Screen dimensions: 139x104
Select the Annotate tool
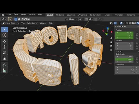[x=4, y=65]
